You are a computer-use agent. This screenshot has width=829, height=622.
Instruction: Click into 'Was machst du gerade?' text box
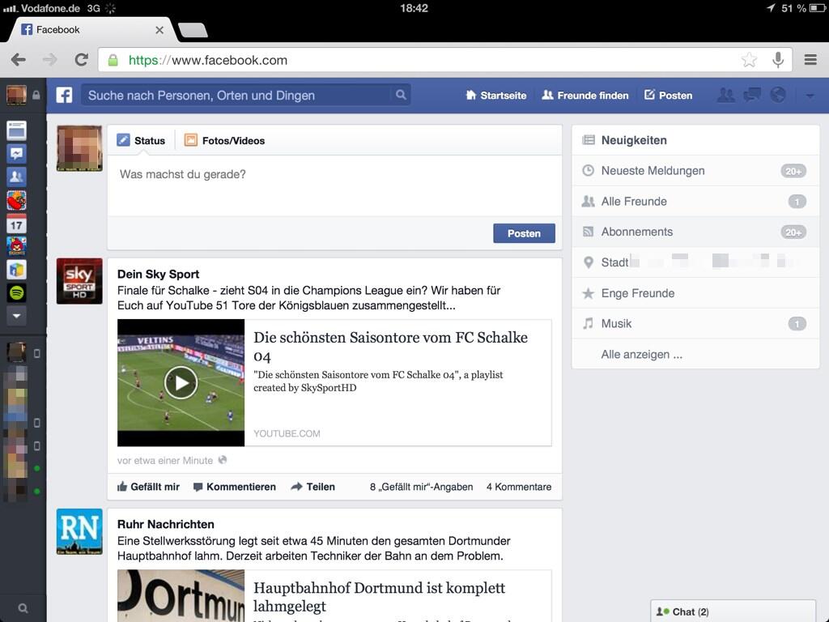point(334,185)
